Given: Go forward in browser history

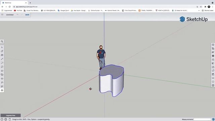Looking at the screenshot, I should coord(6,7).
